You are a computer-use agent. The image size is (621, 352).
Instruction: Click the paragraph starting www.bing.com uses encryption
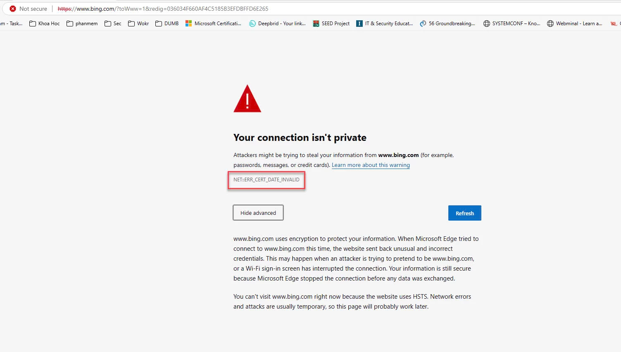356,259
